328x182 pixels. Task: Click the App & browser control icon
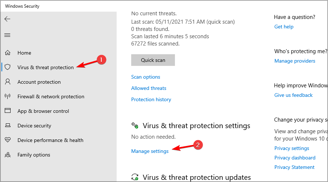click(7, 111)
